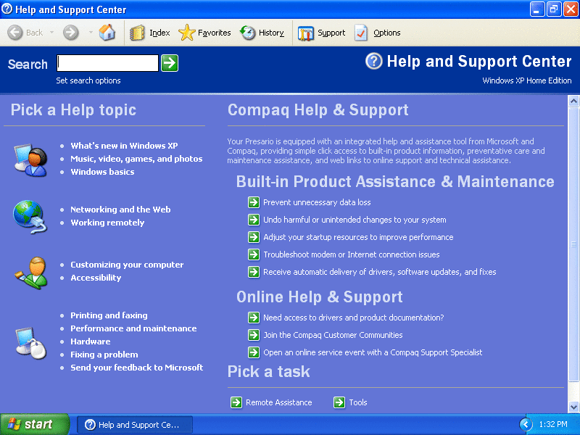Open Performance and maintenance topic
580x435 pixels.
(133, 328)
